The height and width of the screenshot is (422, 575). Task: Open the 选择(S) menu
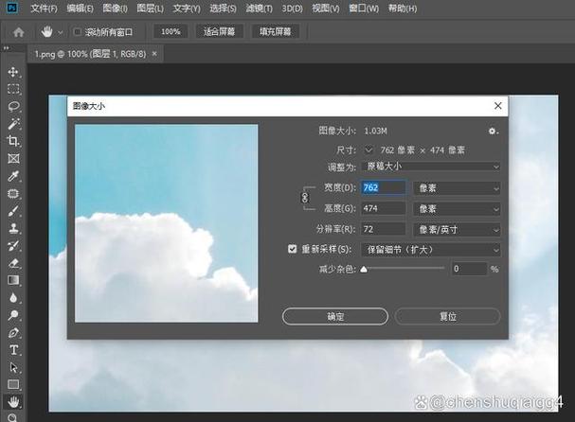click(x=223, y=9)
